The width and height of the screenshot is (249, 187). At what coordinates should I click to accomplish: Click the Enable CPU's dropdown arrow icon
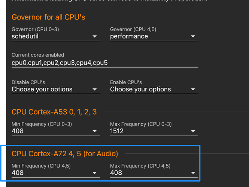click(193, 89)
